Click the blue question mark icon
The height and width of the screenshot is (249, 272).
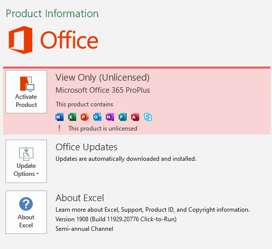(x=26, y=204)
